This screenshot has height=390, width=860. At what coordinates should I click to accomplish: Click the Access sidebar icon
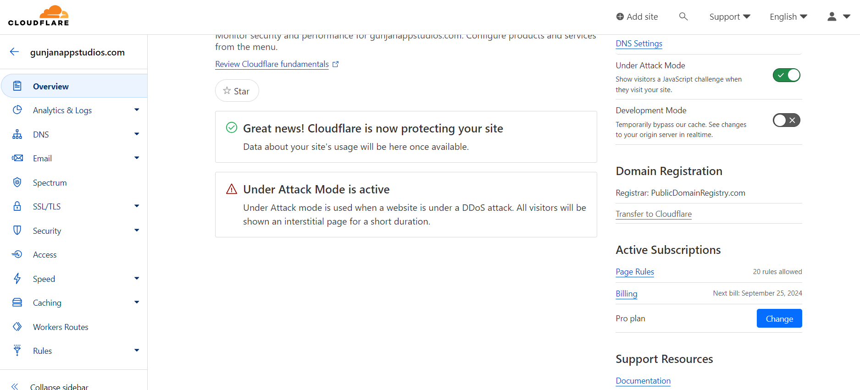tap(17, 254)
